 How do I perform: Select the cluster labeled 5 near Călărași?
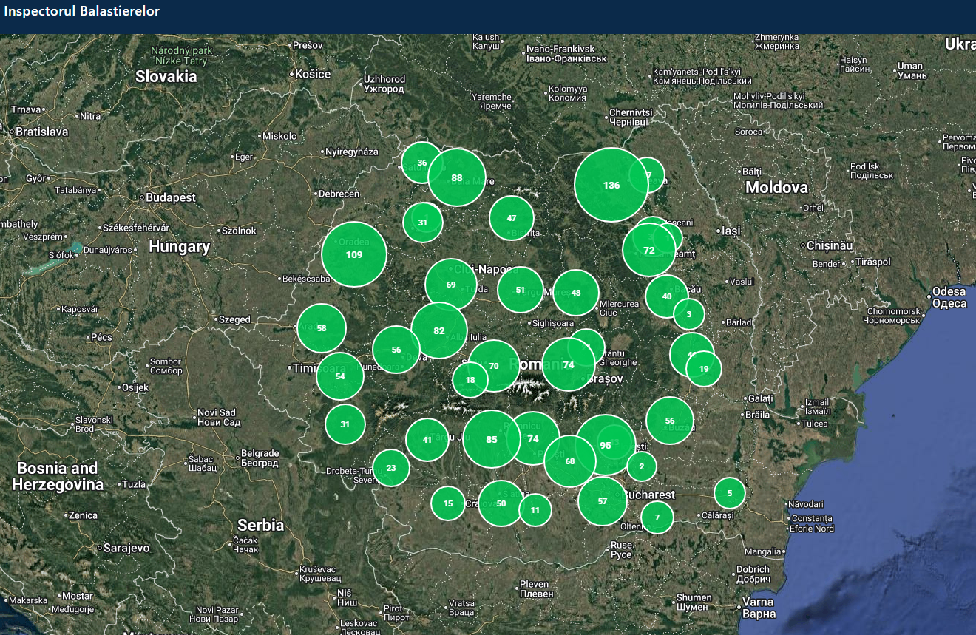coord(730,493)
